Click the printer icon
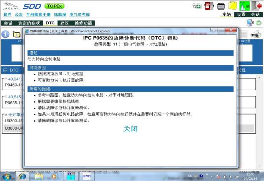The width and height of the screenshot is (264, 181). click(x=256, y=34)
